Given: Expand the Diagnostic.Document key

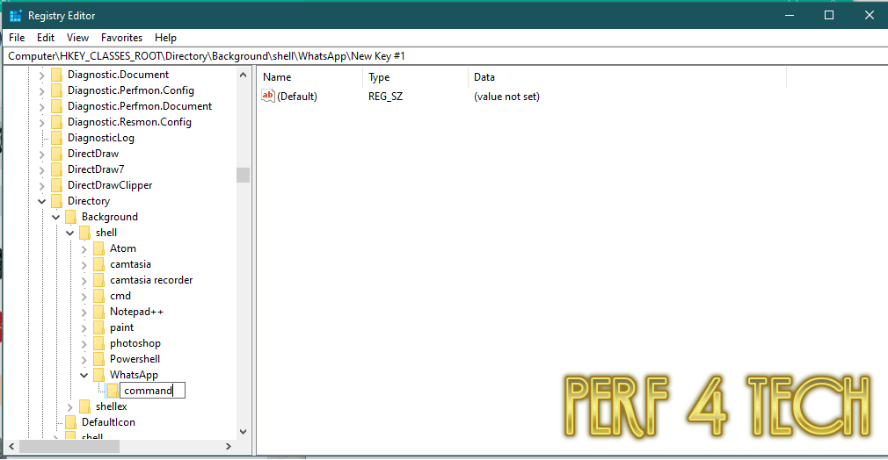Looking at the screenshot, I should (x=42, y=75).
